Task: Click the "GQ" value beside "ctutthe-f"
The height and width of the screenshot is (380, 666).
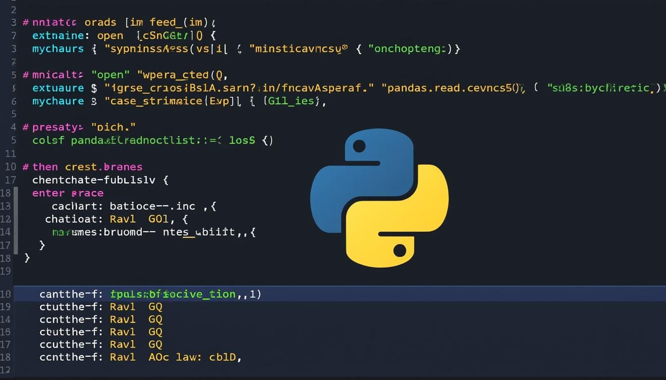Action: pos(155,307)
